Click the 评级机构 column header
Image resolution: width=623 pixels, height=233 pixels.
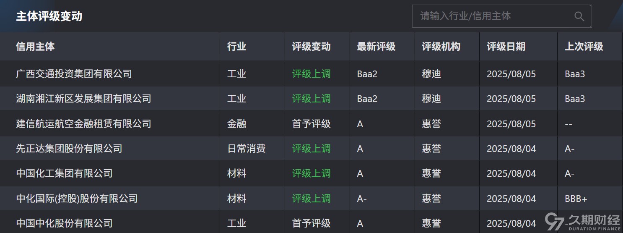pos(441,47)
